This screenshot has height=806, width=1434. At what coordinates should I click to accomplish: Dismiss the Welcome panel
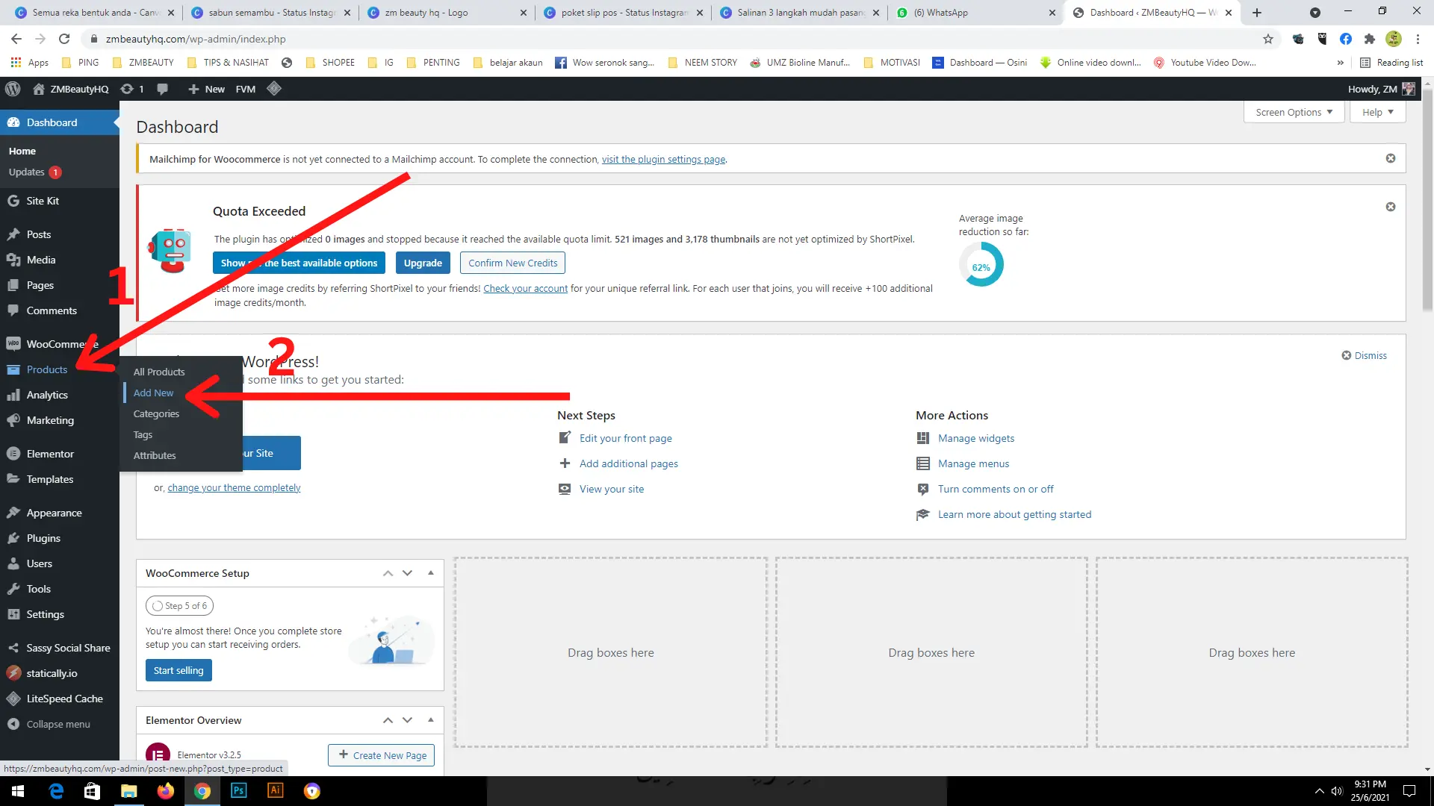pyautogui.click(x=1364, y=355)
